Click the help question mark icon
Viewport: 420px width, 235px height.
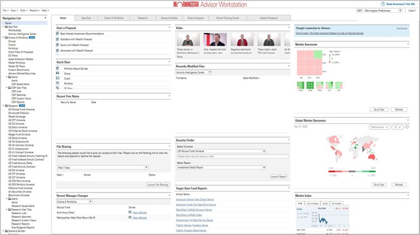[x=383, y=4]
